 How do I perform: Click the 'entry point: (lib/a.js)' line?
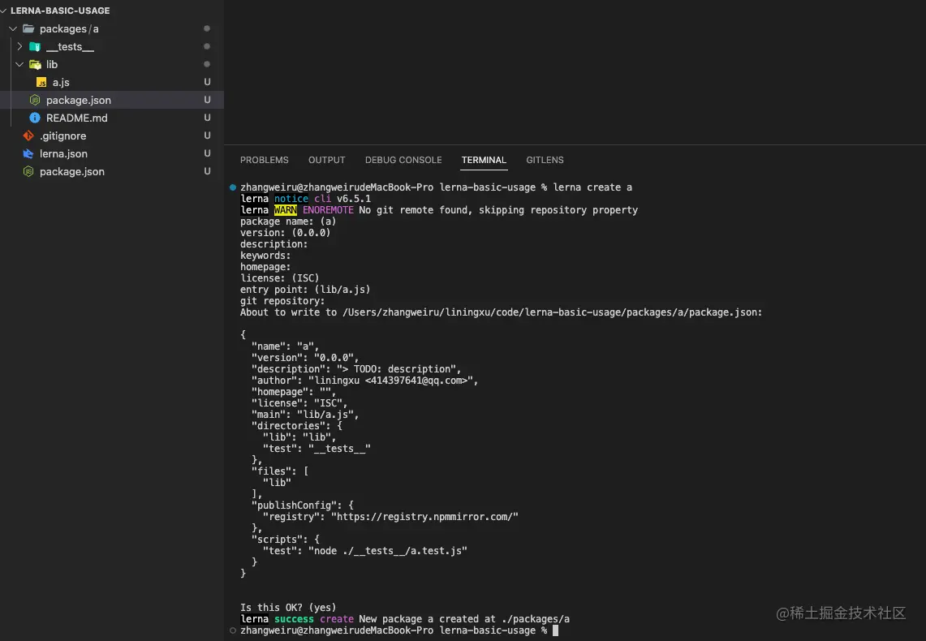pyautogui.click(x=305, y=289)
